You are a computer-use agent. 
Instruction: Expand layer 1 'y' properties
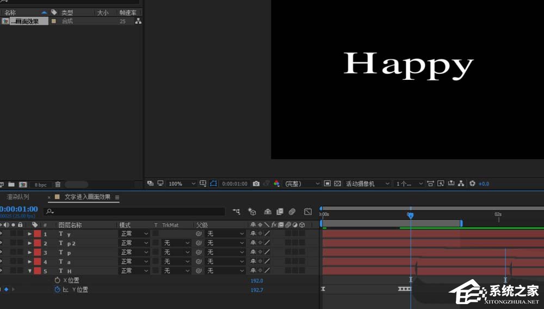coord(30,234)
